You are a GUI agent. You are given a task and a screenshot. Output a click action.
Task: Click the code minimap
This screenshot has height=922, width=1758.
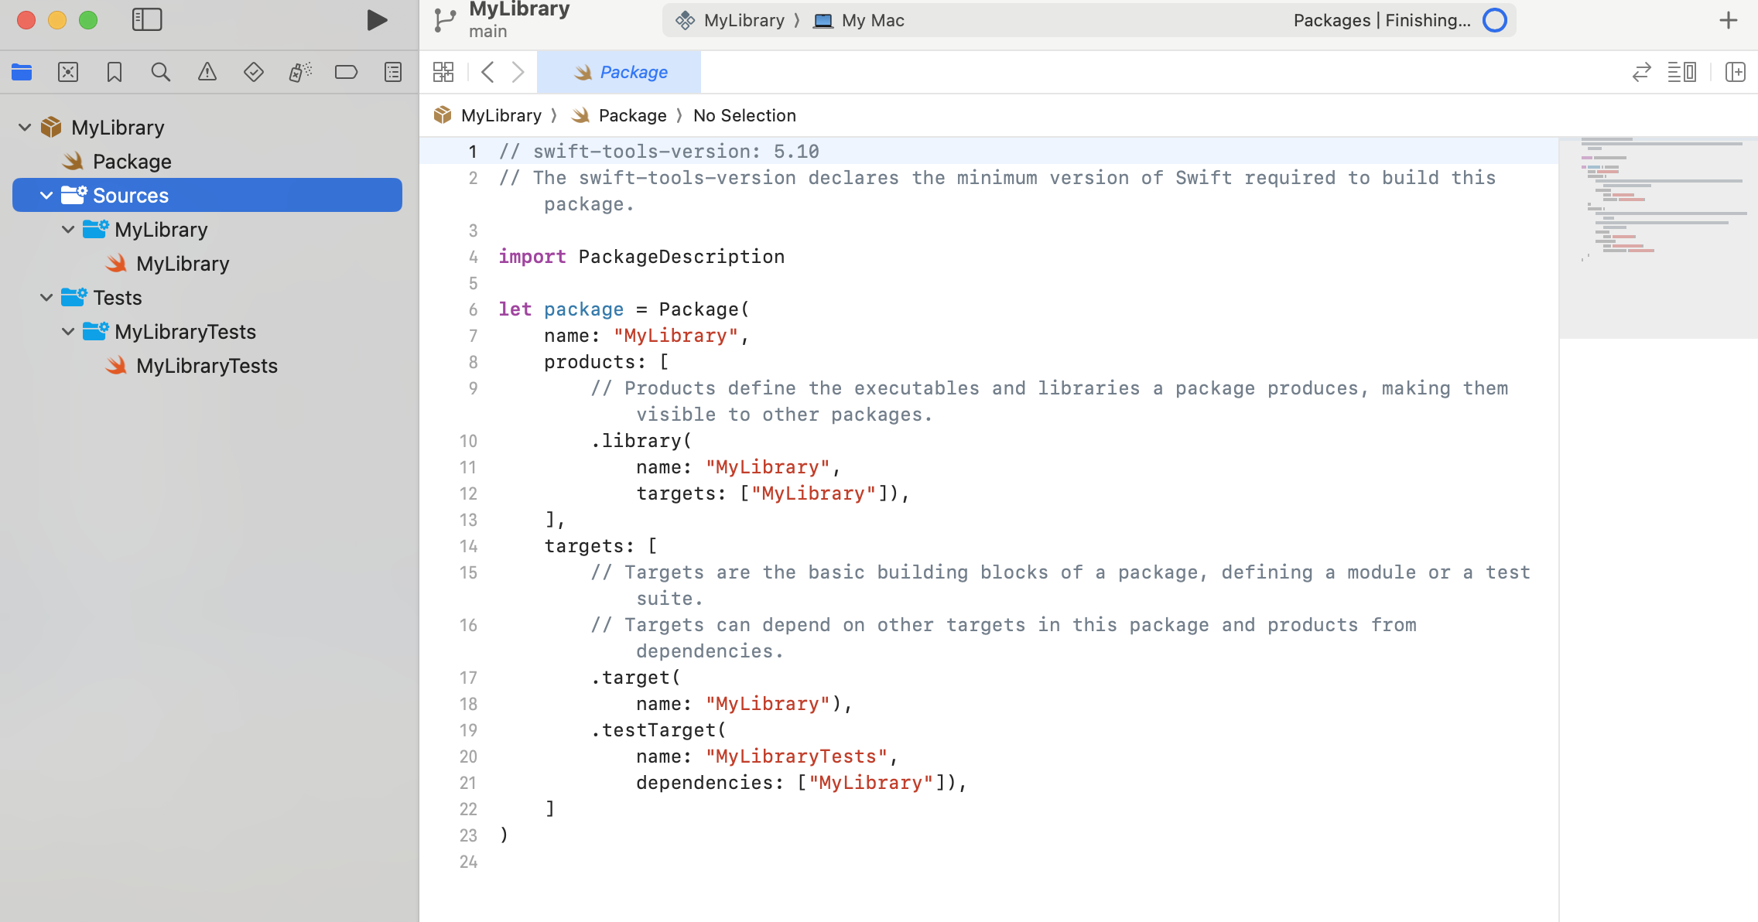[1658, 237]
